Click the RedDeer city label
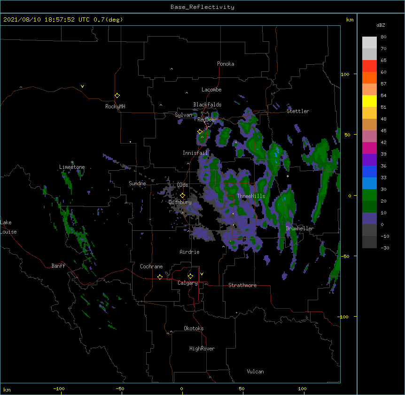Viewport: 405px width, 395px height. point(207,120)
